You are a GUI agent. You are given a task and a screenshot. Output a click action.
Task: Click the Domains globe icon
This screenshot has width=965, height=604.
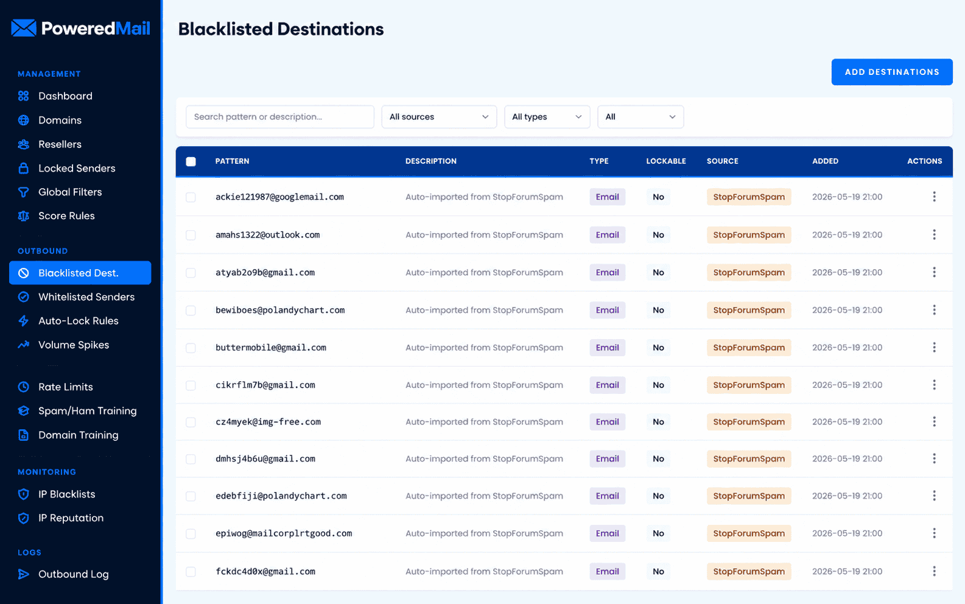click(x=24, y=120)
